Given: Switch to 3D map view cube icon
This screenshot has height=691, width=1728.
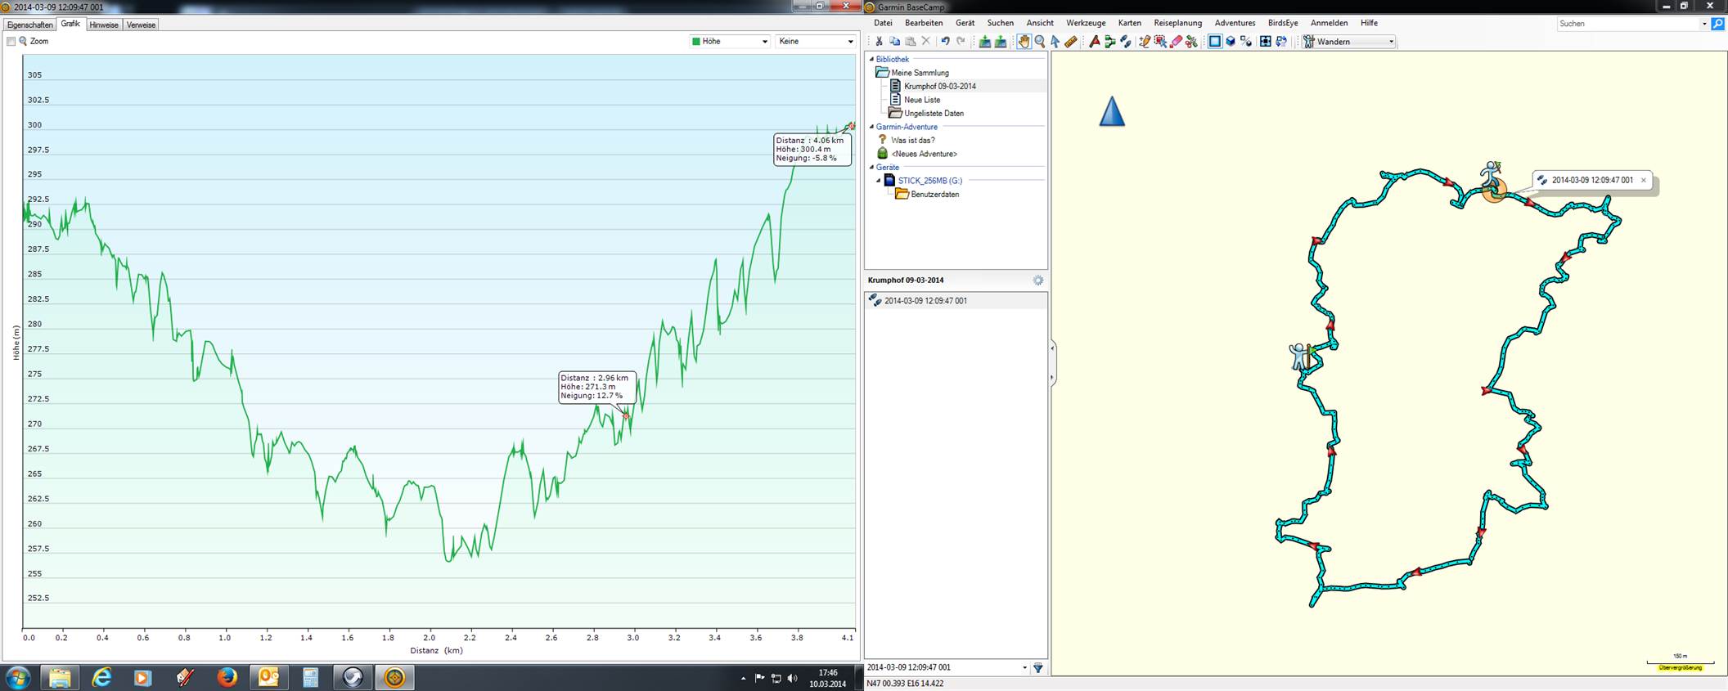Looking at the screenshot, I should click(x=1231, y=42).
